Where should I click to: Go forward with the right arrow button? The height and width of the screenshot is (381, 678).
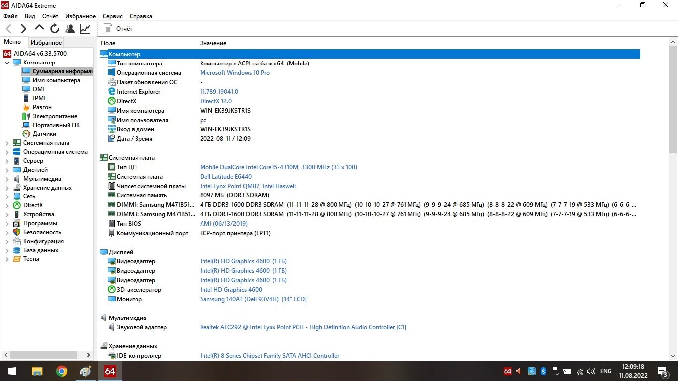(x=23, y=29)
